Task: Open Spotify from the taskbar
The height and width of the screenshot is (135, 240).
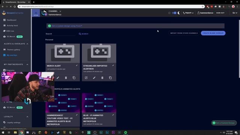Action: tap(126, 132)
